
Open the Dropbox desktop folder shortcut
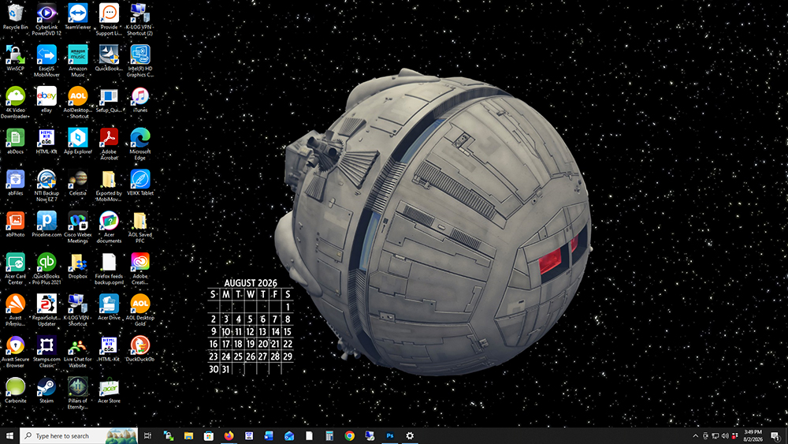click(77, 266)
